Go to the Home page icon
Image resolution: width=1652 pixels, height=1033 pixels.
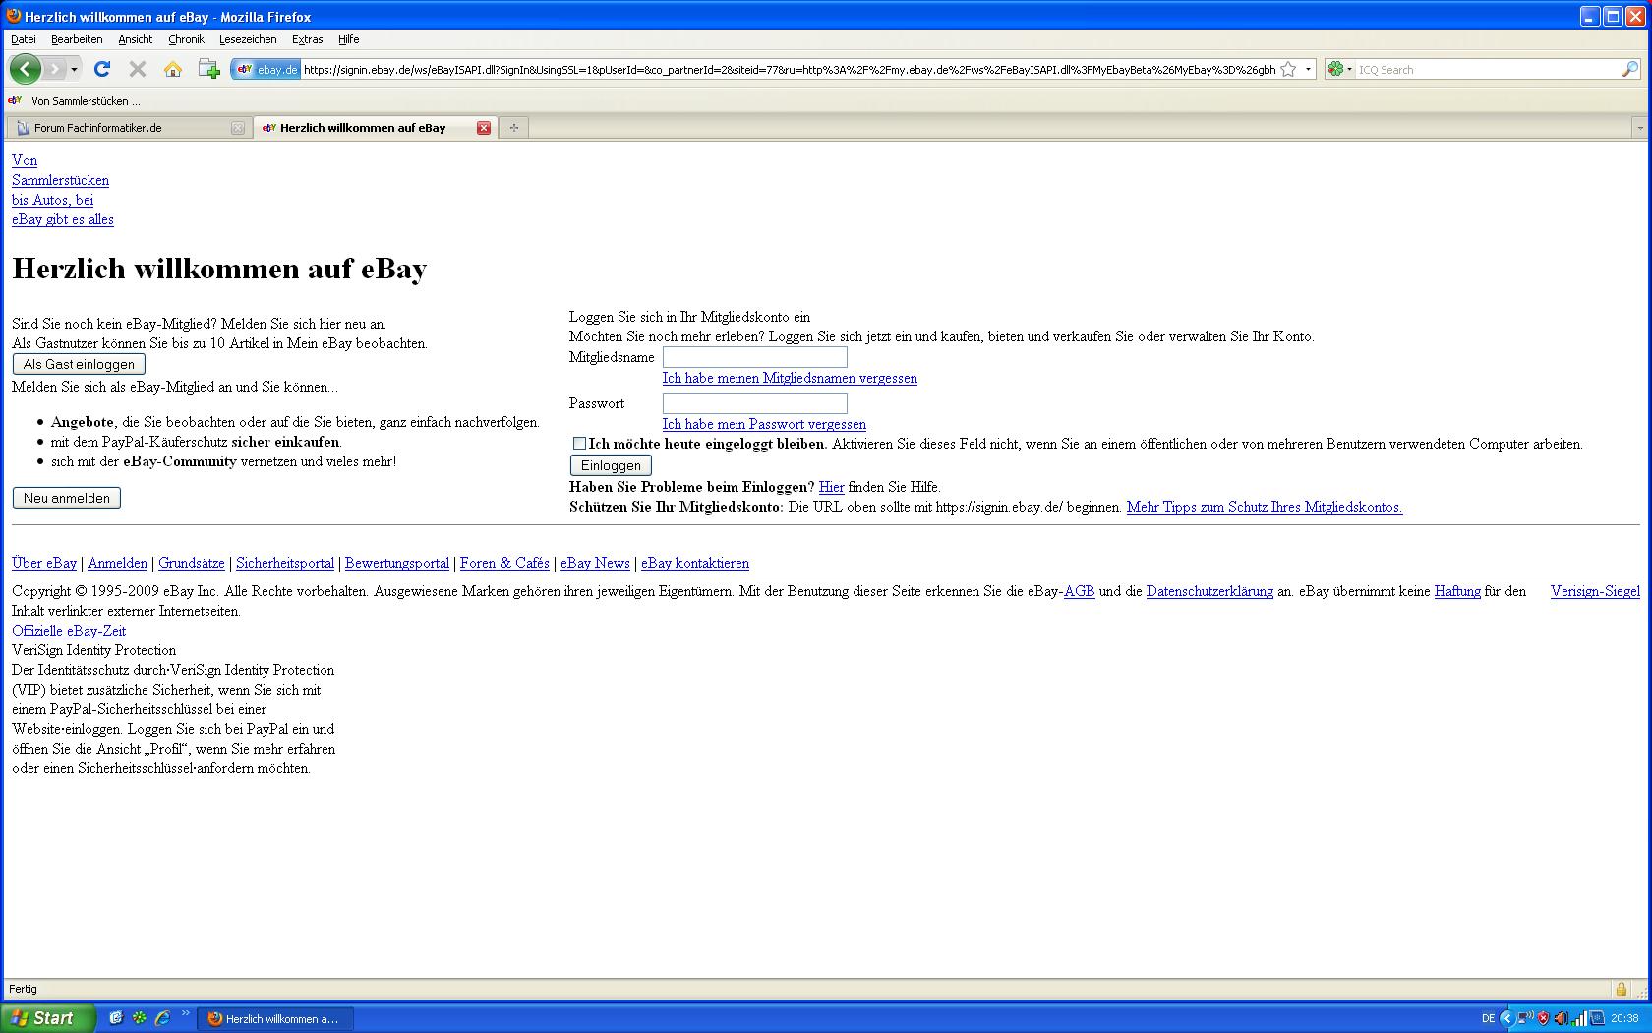click(173, 69)
